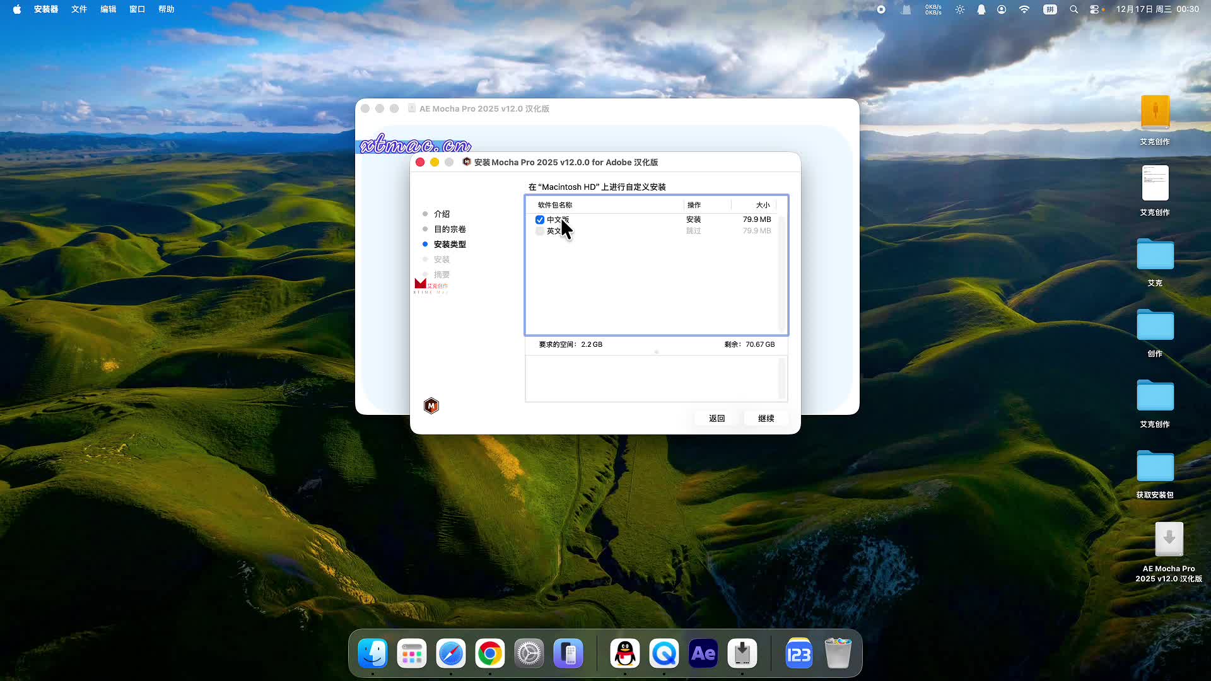This screenshot has width=1211, height=681.
Task: Open After Effects from the dock
Action: coord(703,654)
